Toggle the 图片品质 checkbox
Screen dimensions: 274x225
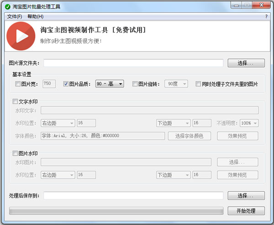tap(66, 84)
